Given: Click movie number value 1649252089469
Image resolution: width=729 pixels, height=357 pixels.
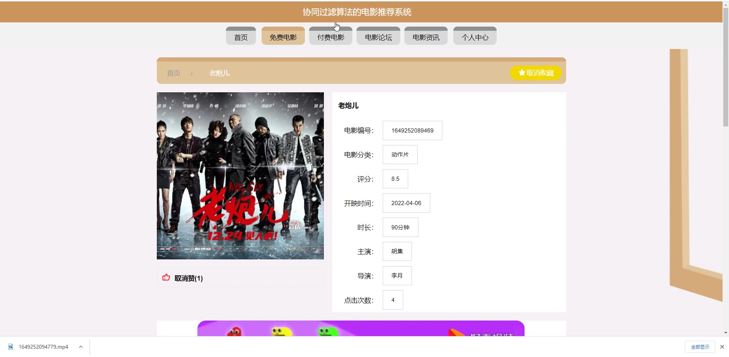Looking at the screenshot, I should coord(412,131).
